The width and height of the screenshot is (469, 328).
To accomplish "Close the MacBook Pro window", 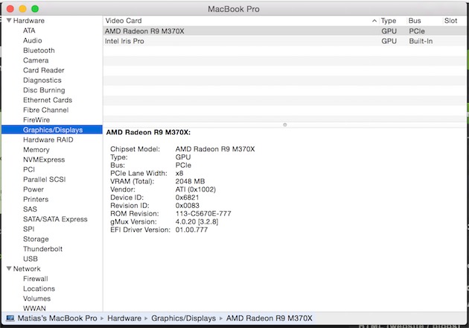I will tap(10, 9).
